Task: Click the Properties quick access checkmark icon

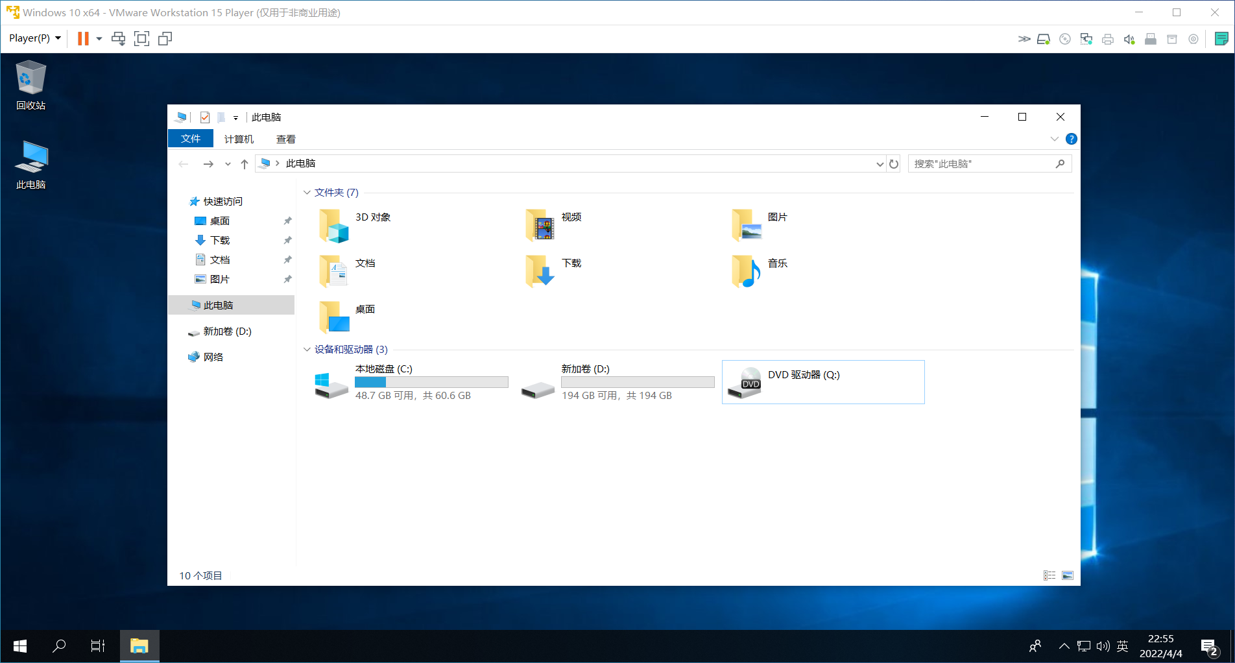Action: (x=205, y=117)
